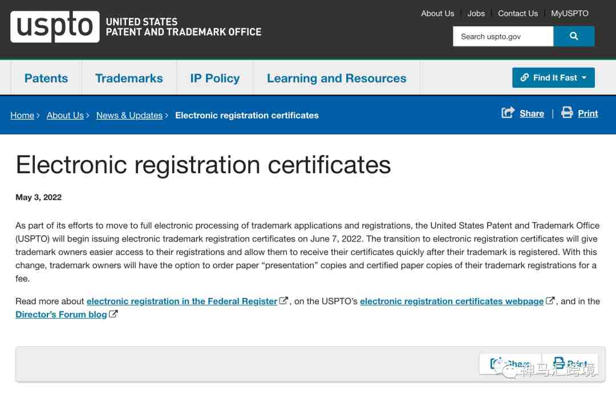
Task: Click the bottom Share button
Action: [x=510, y=363]
